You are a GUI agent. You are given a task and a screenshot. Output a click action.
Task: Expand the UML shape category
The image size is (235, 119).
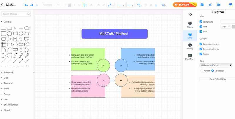[x=6, y=99]
